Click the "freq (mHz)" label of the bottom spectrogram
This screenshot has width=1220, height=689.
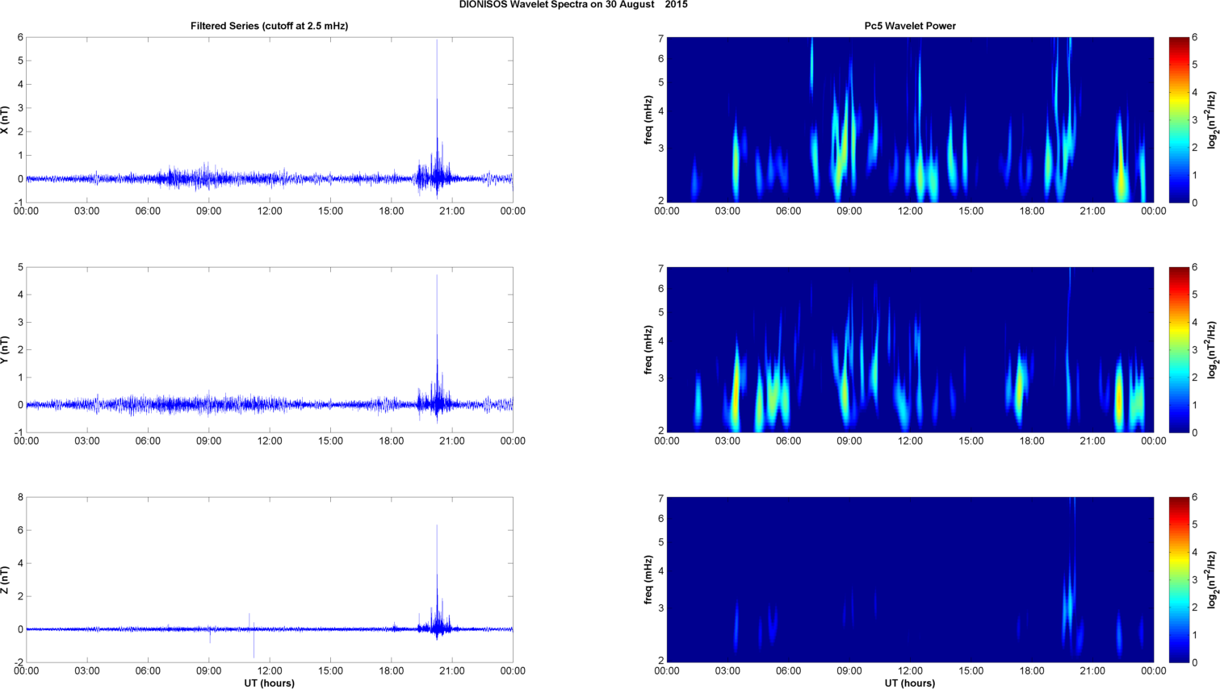coord(648,580)
